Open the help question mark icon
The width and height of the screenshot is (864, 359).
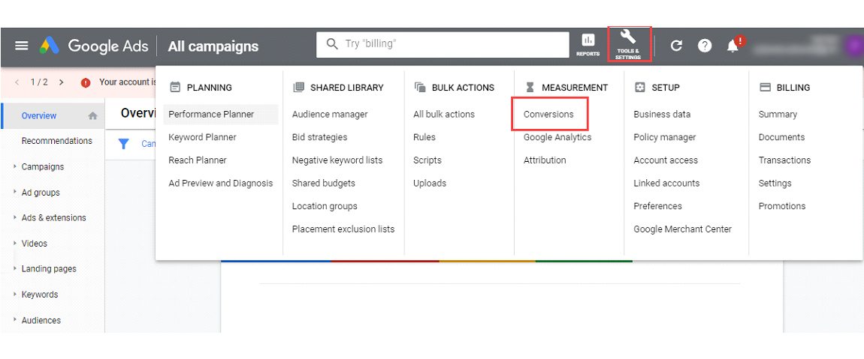705,46
